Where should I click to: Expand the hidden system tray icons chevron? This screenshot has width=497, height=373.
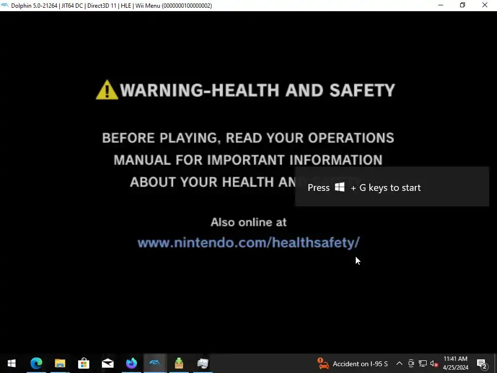[x=399, y=363]
